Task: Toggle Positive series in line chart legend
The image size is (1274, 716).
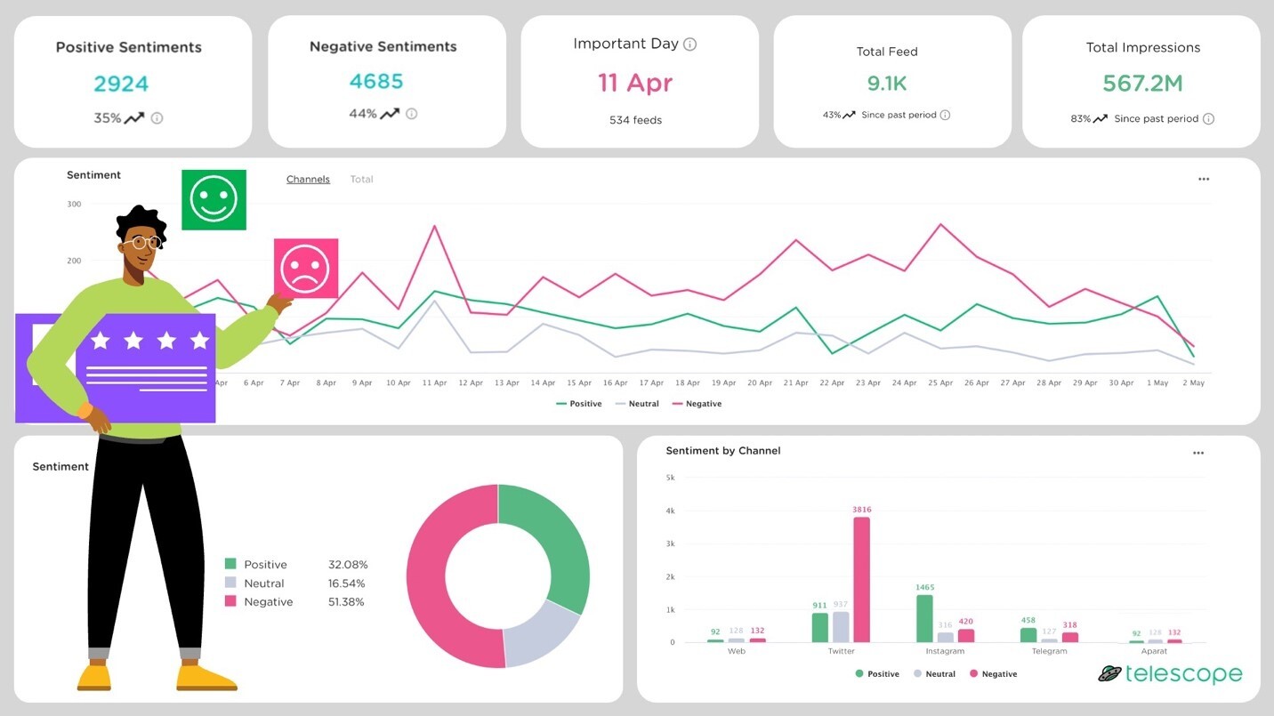Action: [x=579, y=404]
